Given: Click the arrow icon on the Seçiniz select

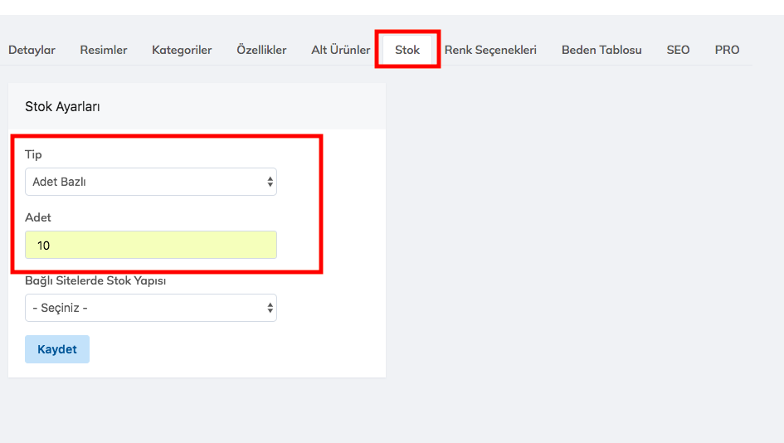Looking at the screenshot, I should click(270, 308).
